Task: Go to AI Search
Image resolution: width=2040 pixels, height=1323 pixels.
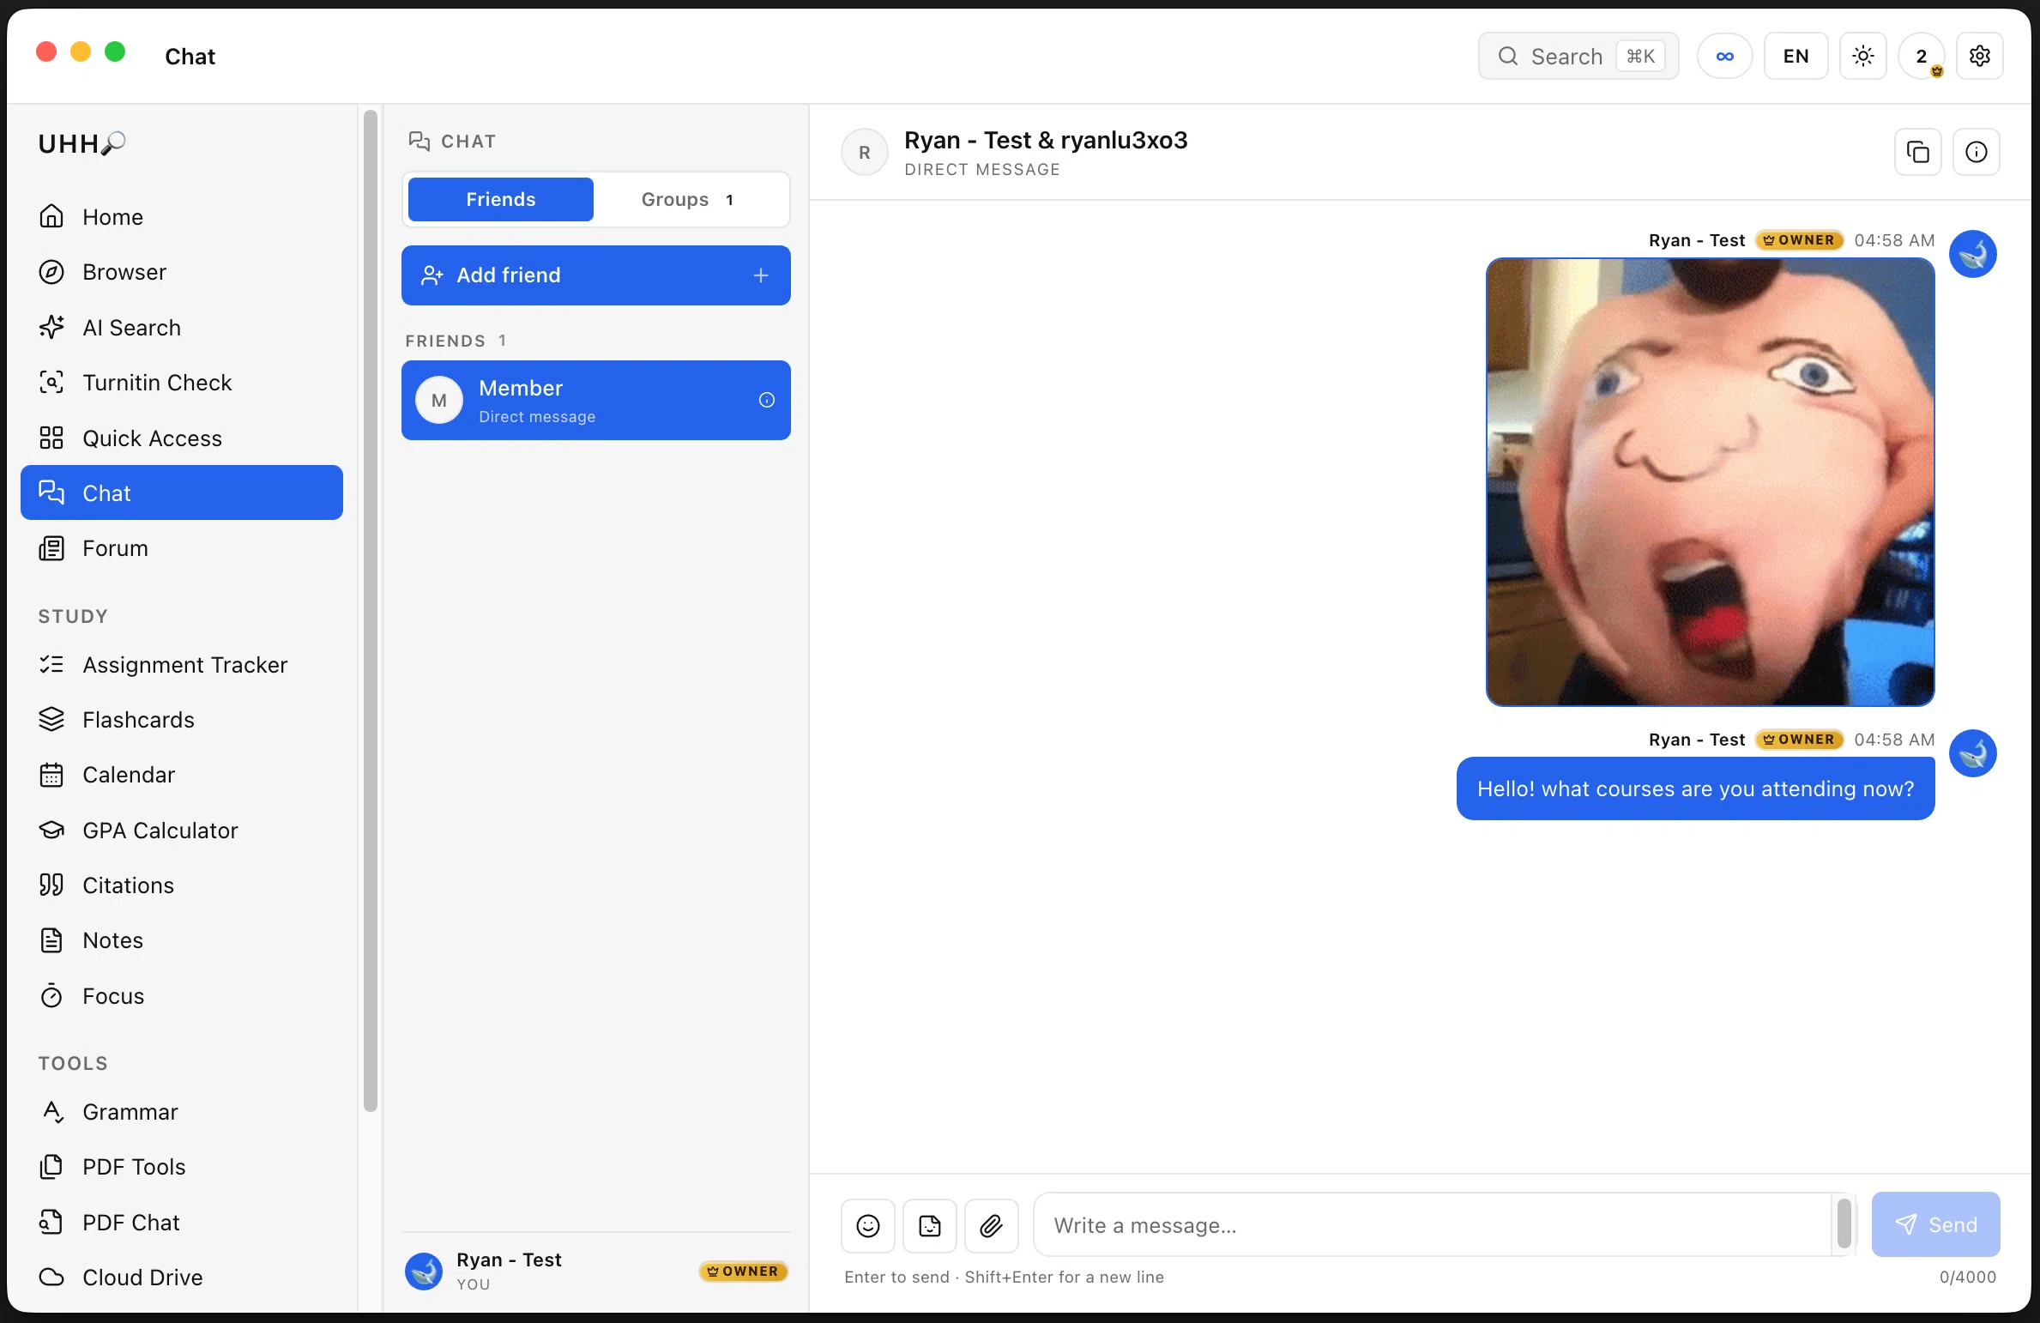Action: pos(182,328)
